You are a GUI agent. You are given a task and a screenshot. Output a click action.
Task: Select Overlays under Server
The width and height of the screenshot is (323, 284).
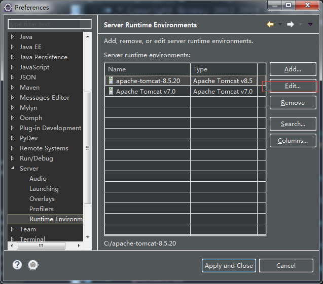42,199
